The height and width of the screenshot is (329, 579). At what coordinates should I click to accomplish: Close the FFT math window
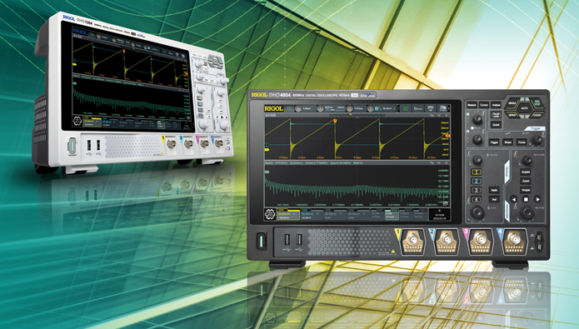pos(447,163)
